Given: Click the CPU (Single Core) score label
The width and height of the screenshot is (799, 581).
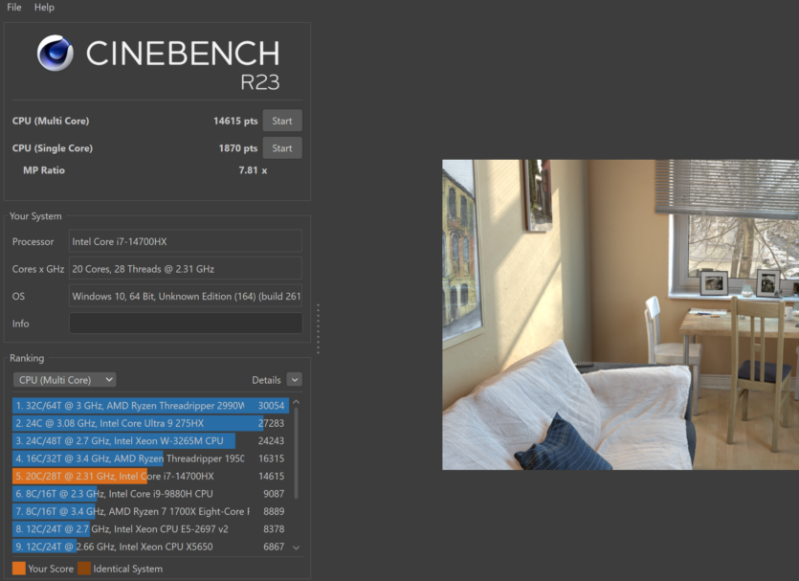Looking at the screenshot, I should tap(53, 148).
